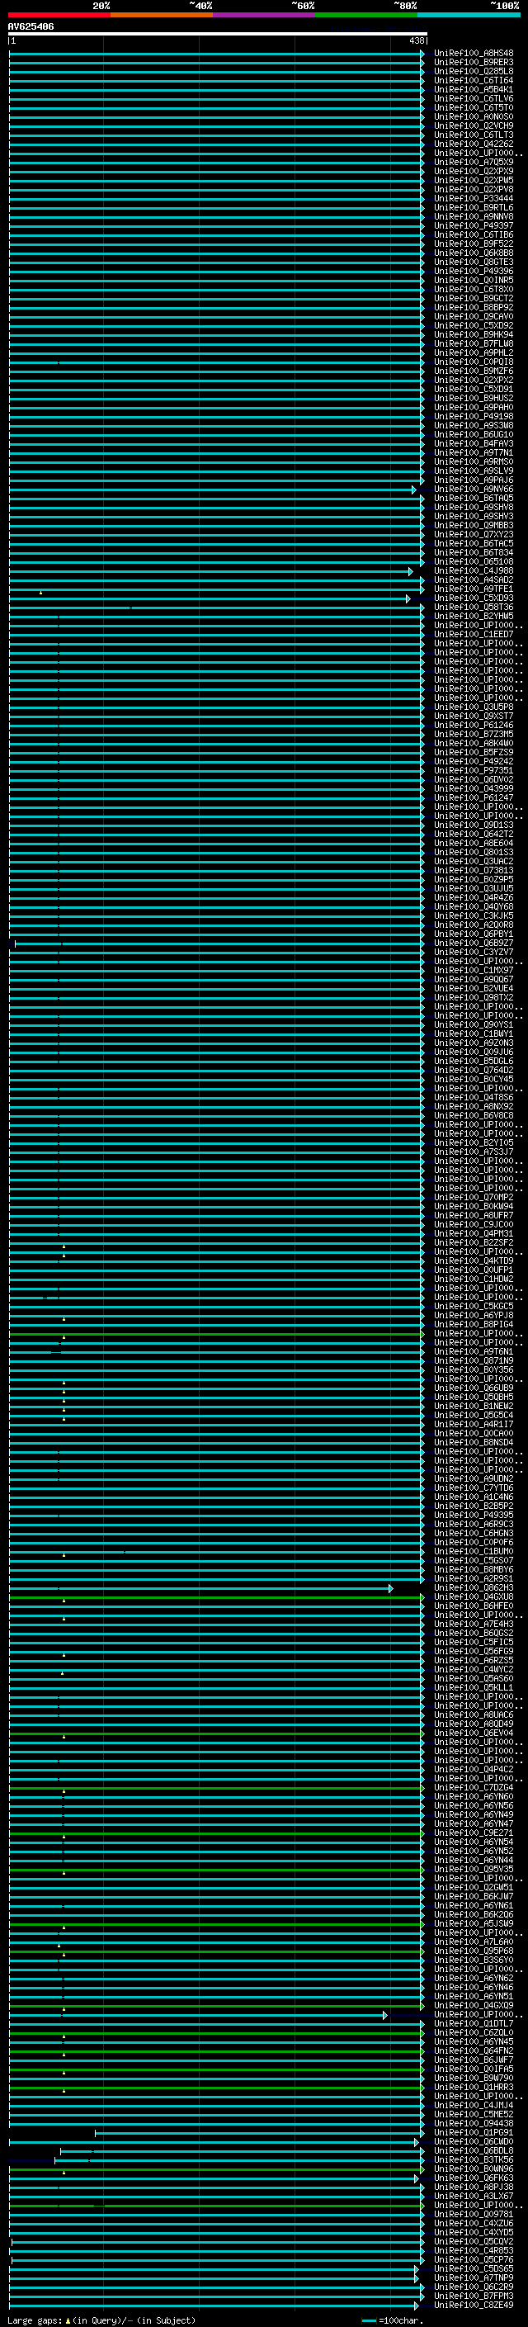Click the red 20% identity legend segment
Screen dimensions: 528x2327
pos(59,15)
